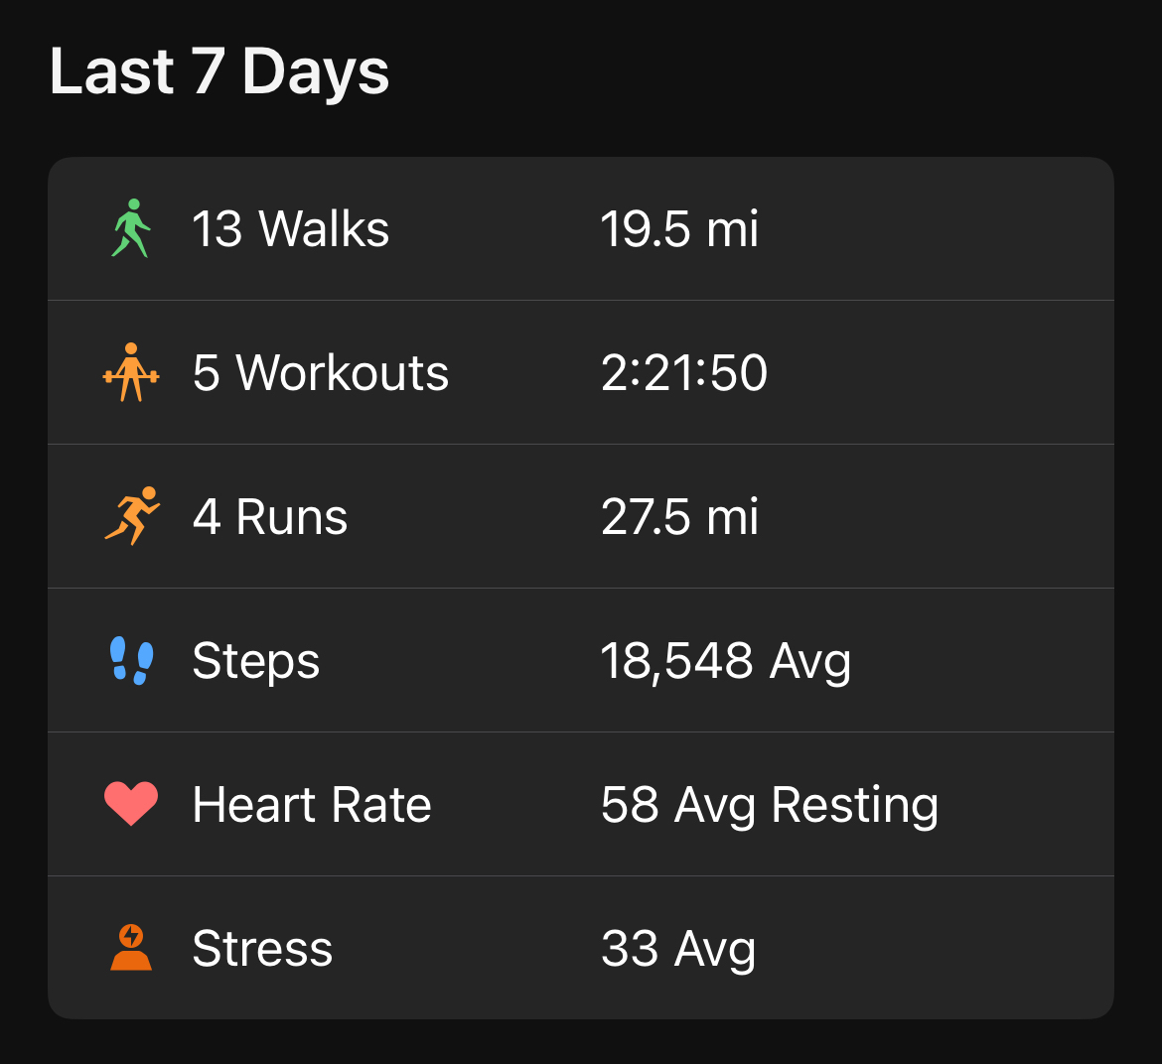
Task: Click the 18,548 Avg steps value
Action: (725, 661)
